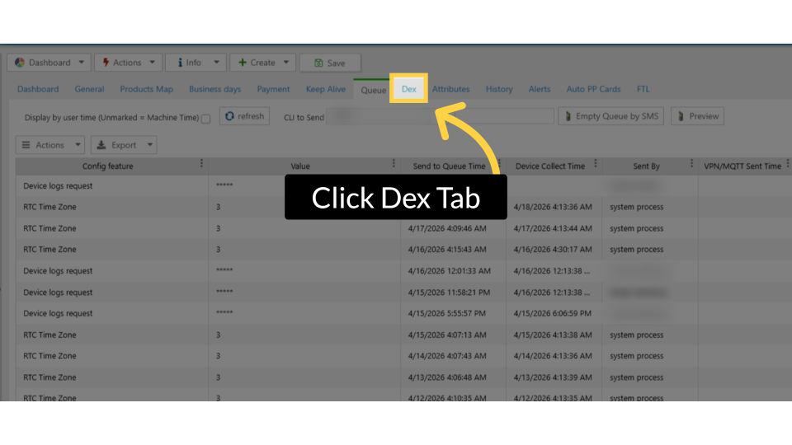Expand the Create dropdown arrow
The image size is (792, 445).
point(285,63)
